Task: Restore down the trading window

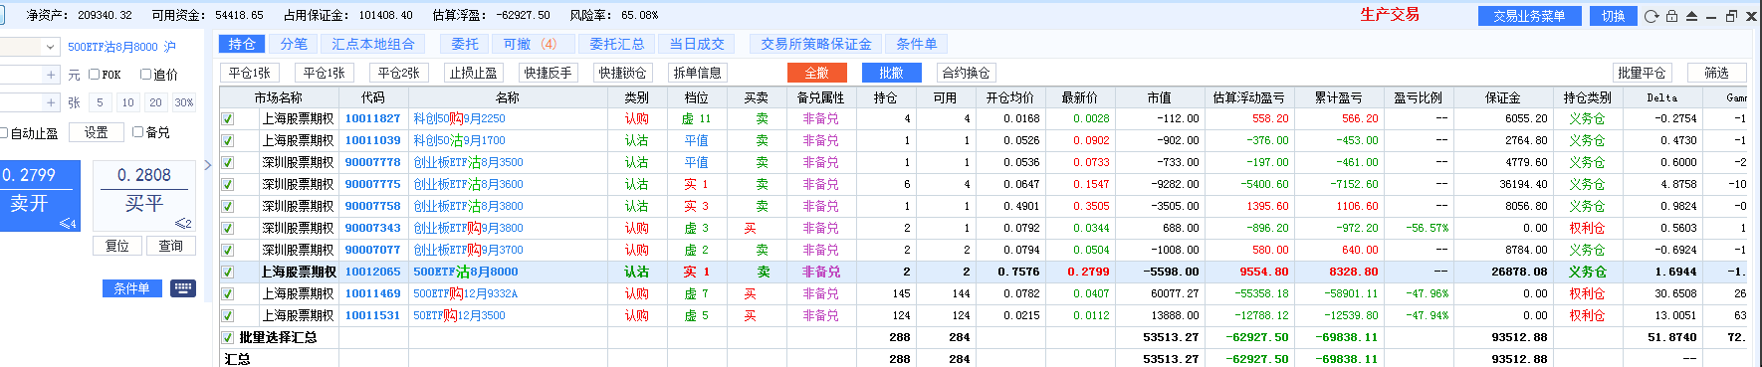Action: (1731, 16)
